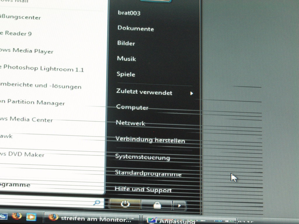This screenshot has height=224, width=299.
Task: Launch Photoshop Lightroom 1.1
Action: pyautogui.click(x=42, y=68)
